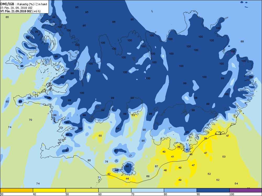The width and height of the screenshot is (262, 196).
Task: Click the humidity value '94' on map
Action: pos(118,129)
